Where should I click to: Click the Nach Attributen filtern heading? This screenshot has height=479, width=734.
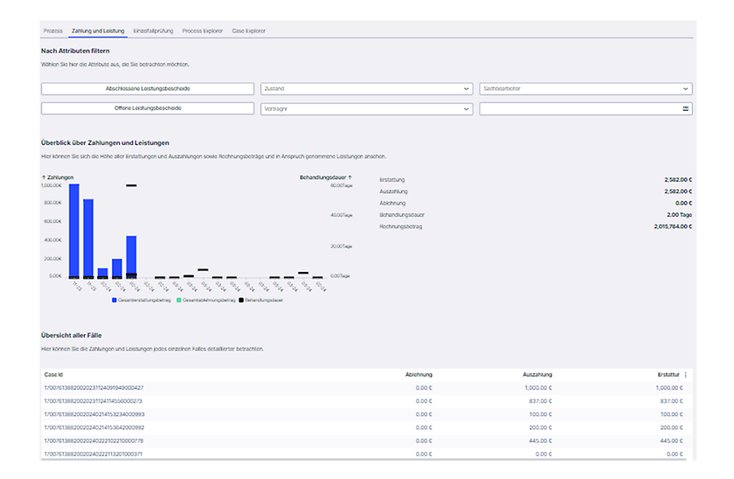click(75, 51)
